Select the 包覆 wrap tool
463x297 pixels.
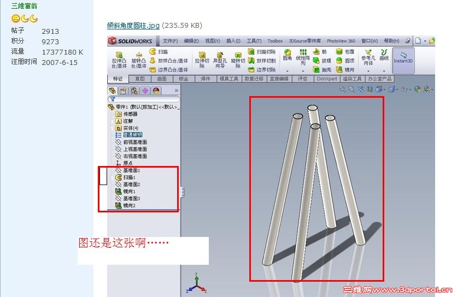tap(345, 52)
